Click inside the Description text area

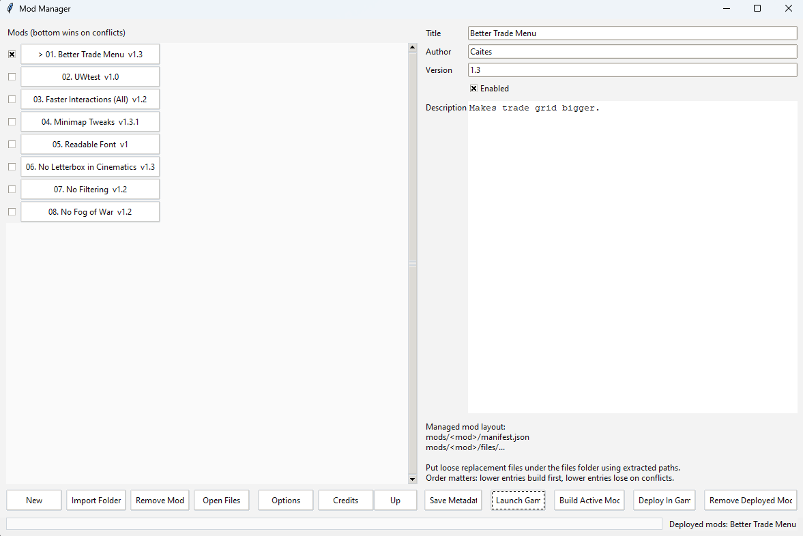[x=632, y=257]
